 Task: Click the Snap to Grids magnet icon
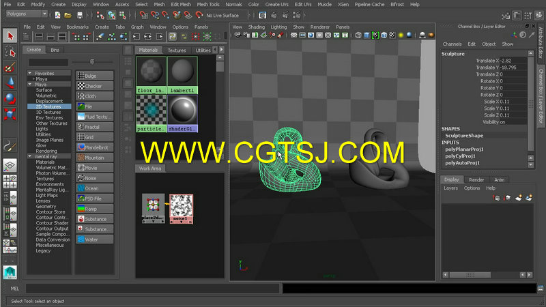click(143, 15)
